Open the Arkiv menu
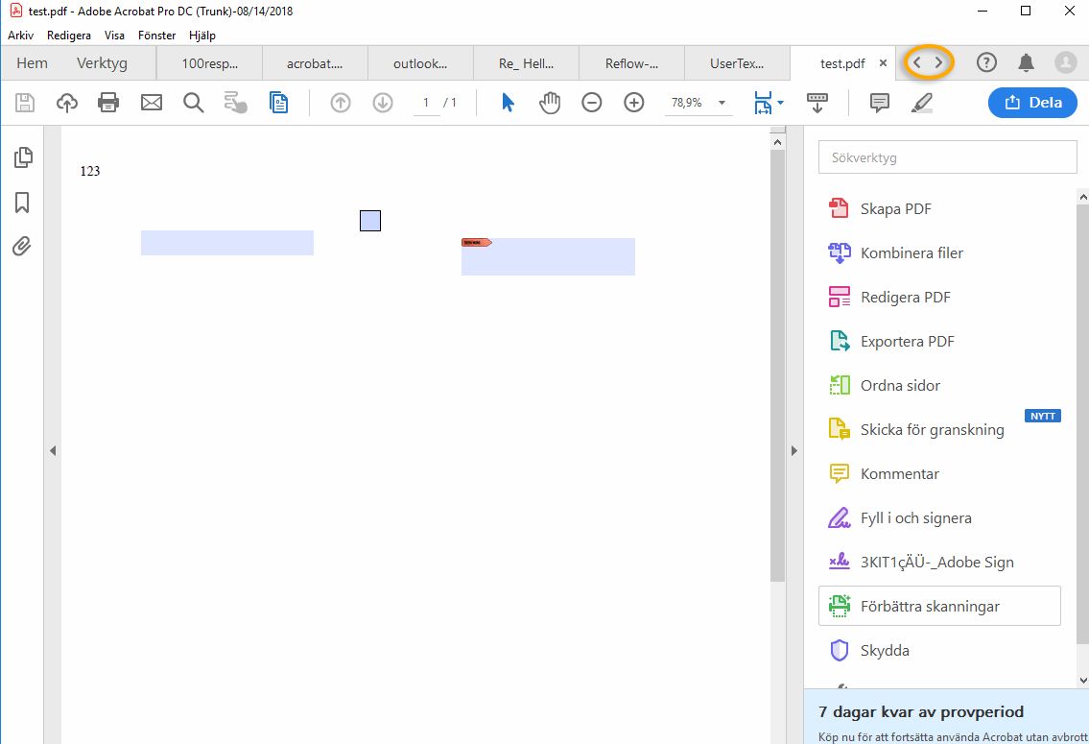 click(21, 36)
